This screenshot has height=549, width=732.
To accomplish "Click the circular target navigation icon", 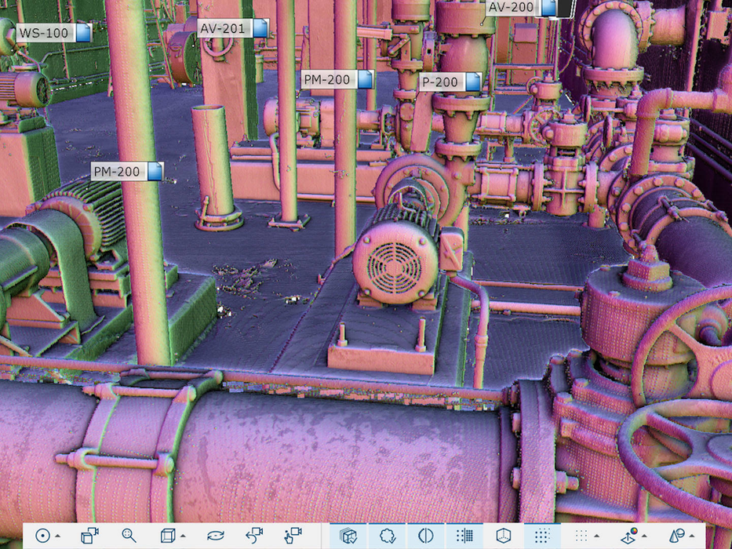I will click(x=42, y=536).
